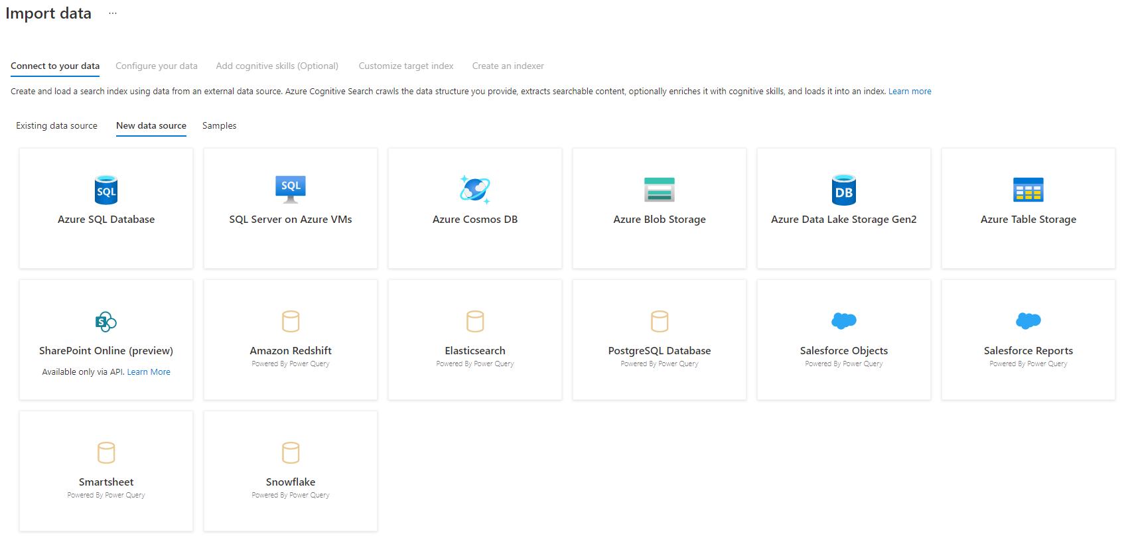
Task: Click Powered By Power Query under Snowflake
Action: coord(291,495)
